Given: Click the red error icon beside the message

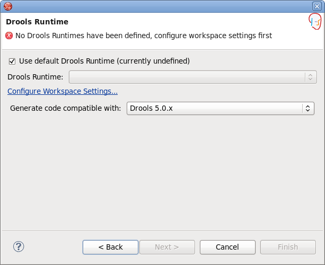Looking at the screenshot, I should tap(9, 36).
